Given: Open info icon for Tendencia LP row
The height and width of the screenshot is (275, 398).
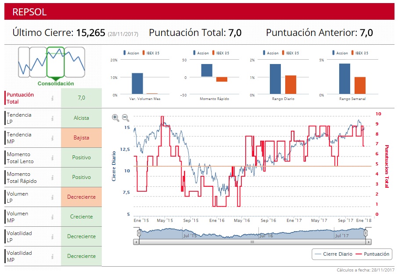Looking at the screenshot, I should click(x=53, y=118).
